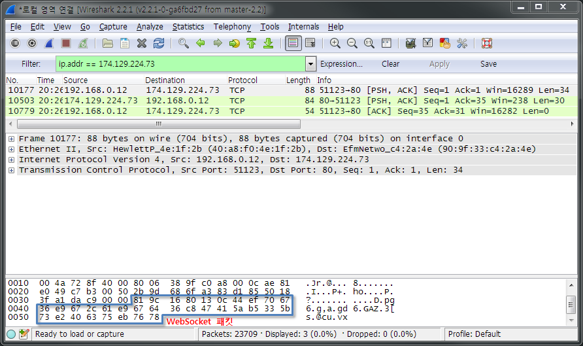Zoom in the packet text
This screenshot has height=346, width=583.
coord(335,44)
